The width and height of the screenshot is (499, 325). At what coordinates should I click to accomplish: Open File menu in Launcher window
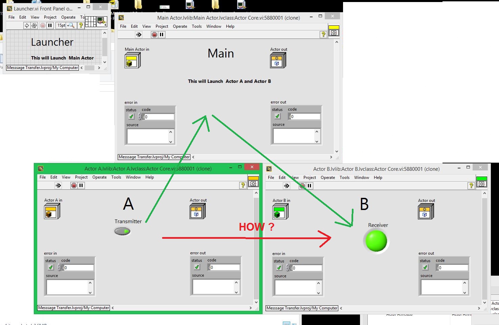coord(12,17)
